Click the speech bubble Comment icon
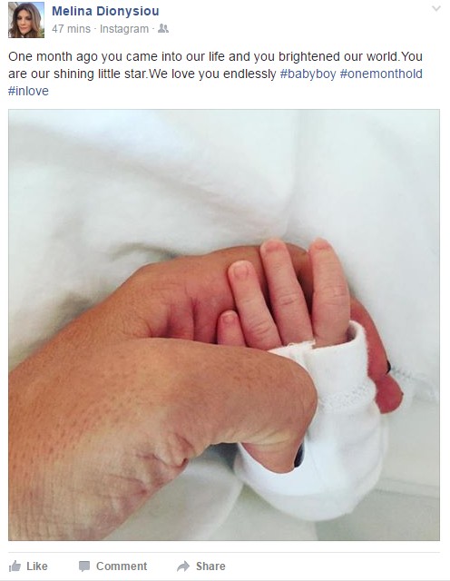This screenshot has width=450, height=581. (x=84, y=566)
